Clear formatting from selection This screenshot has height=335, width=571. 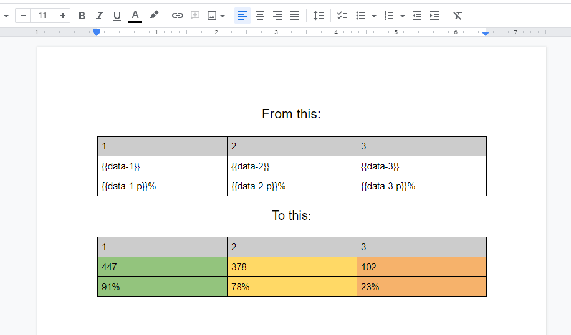458,16
